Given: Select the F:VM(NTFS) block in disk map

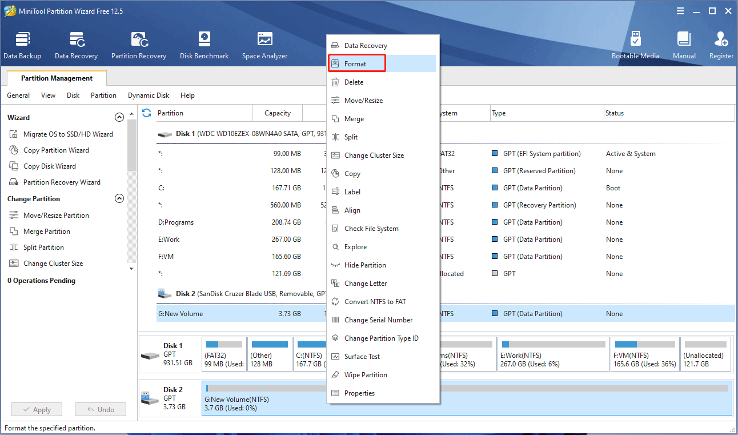Looking at the screenshot, I should tap(645, 354).
